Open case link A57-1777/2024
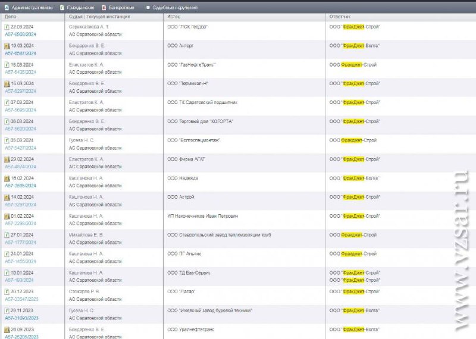476x339 pixels. (x=20, y=242)
